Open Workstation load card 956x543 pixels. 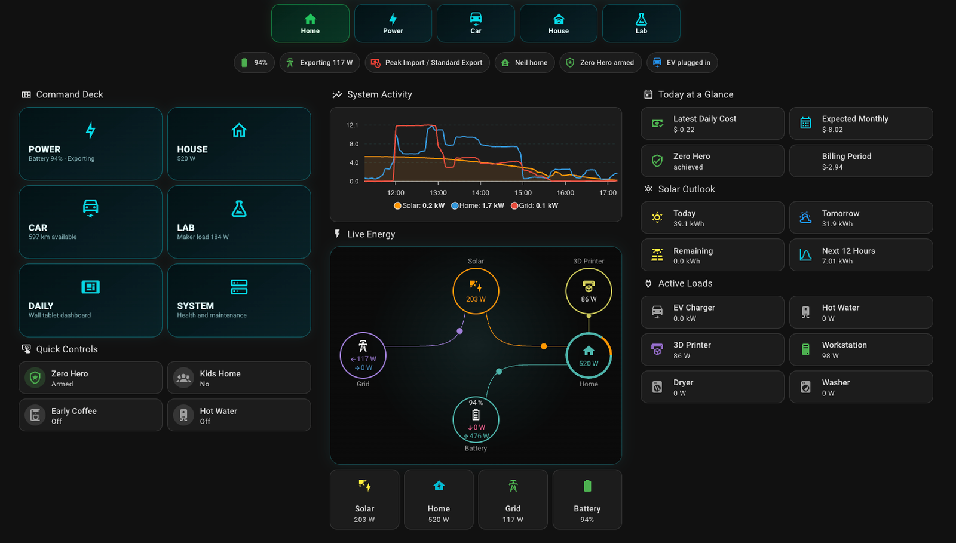click(861, 349)
